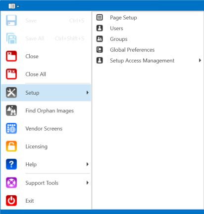Viewport: 204px width, 214px height.
Task: Open the application menu dropdown in title bar
Action: click(14, 6)
